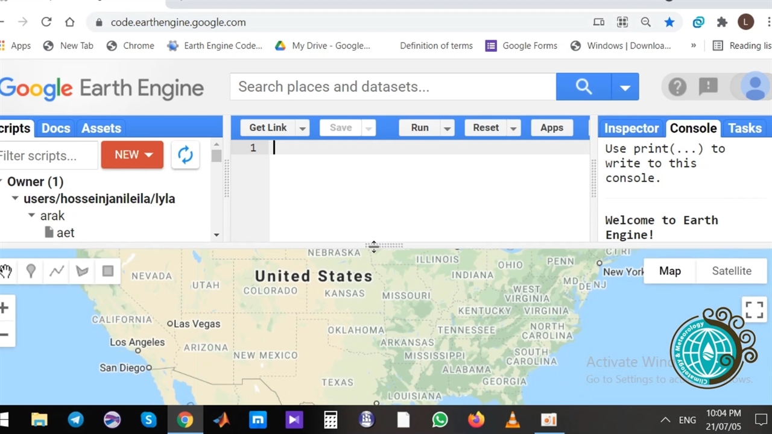772x434 pixels.
Task: Open the Docs tab
Action: 55,128
